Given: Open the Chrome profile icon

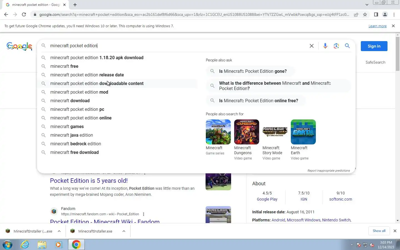Looking at the screenshot, I should [x=385, y=14].
